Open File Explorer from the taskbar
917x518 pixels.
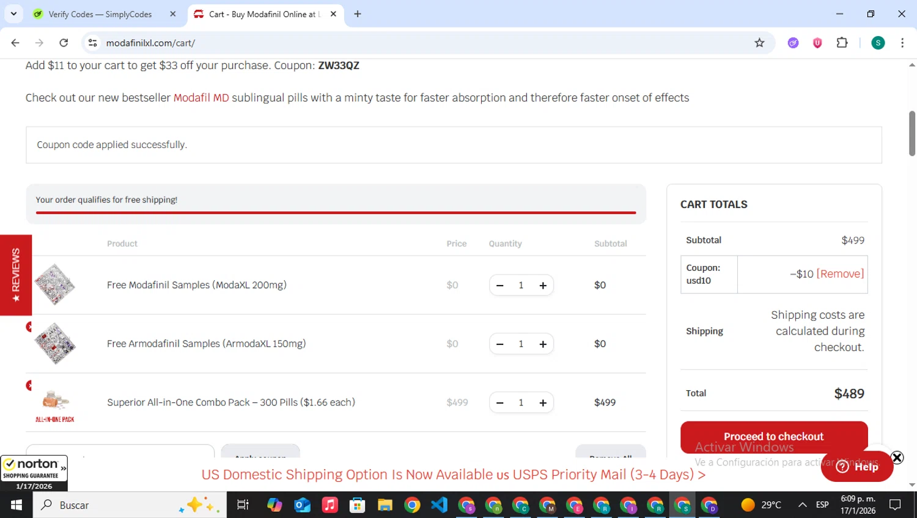coord(385,505)
